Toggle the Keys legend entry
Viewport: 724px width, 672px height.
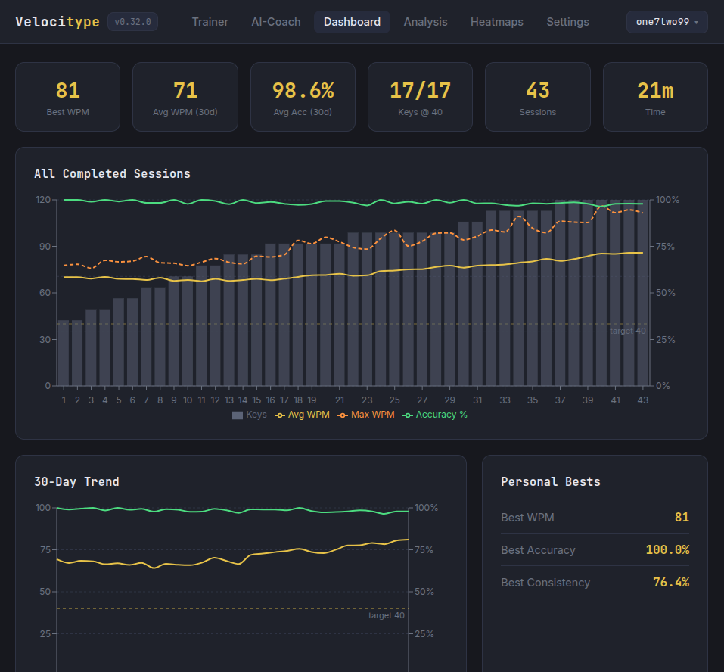coord(250,415)
